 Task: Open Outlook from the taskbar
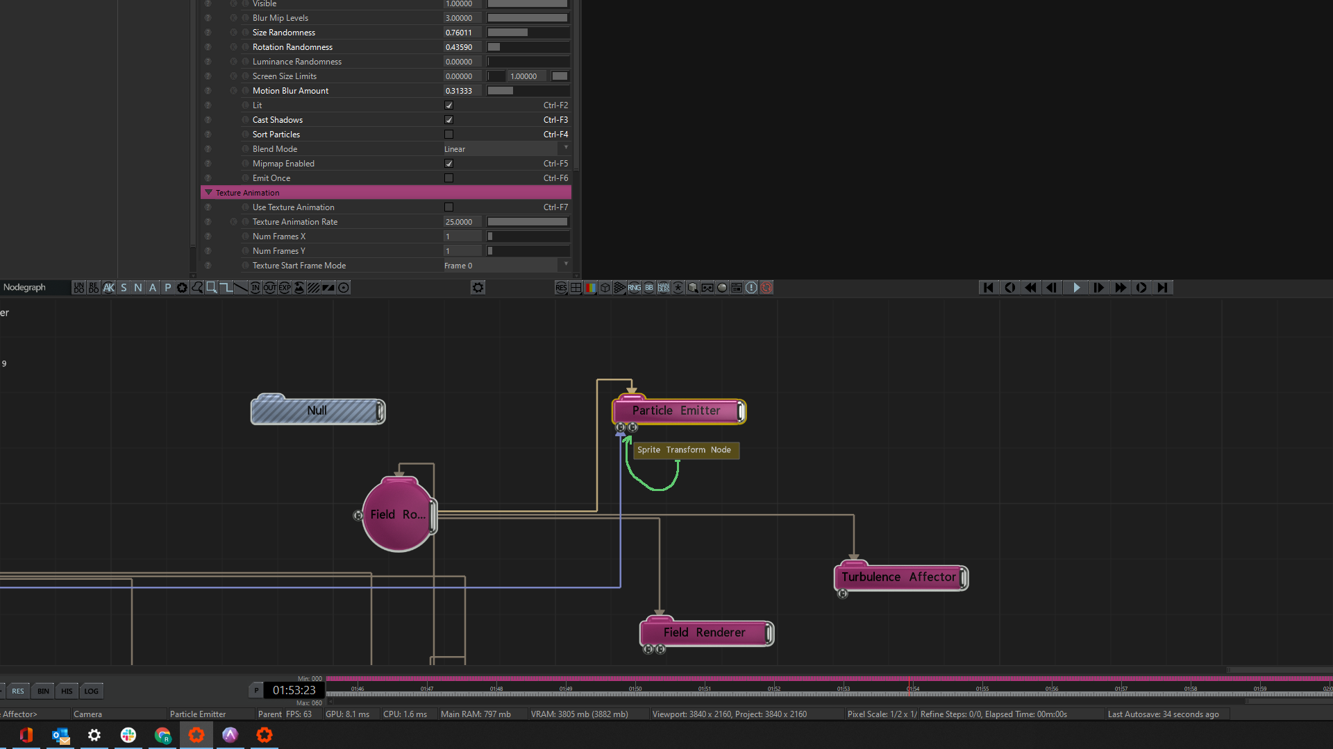(x=60, y=735)
